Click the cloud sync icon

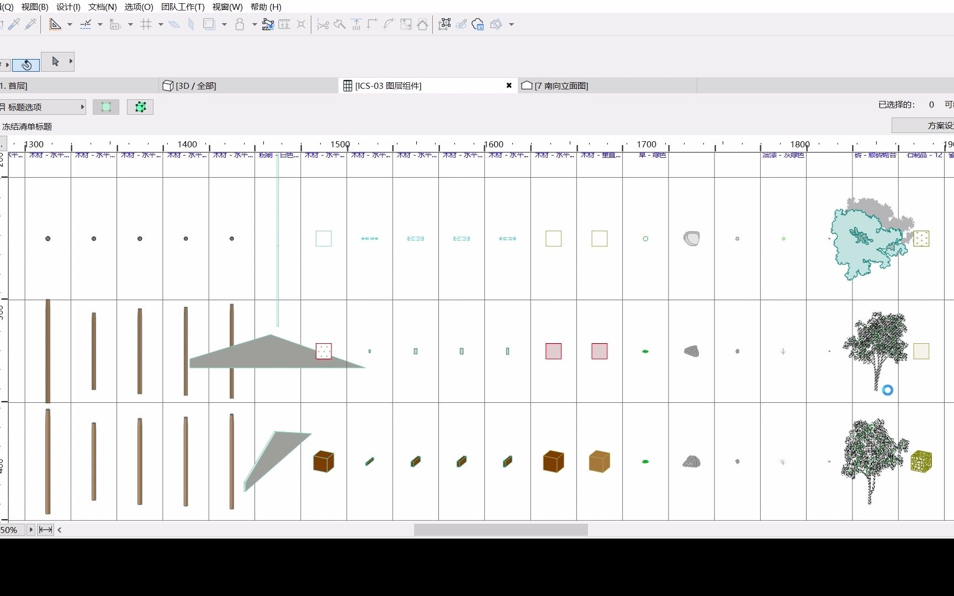[x=478, y=24]
